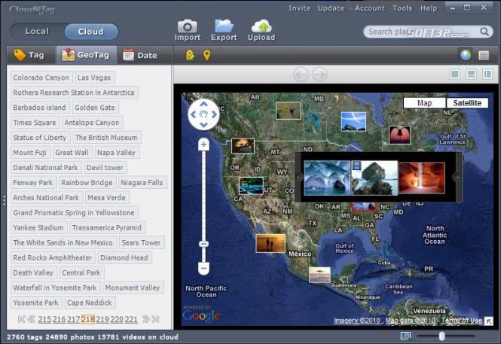Select the Sears Tower geotag
Screen dimensions: 501x344
tap(141, 242)
